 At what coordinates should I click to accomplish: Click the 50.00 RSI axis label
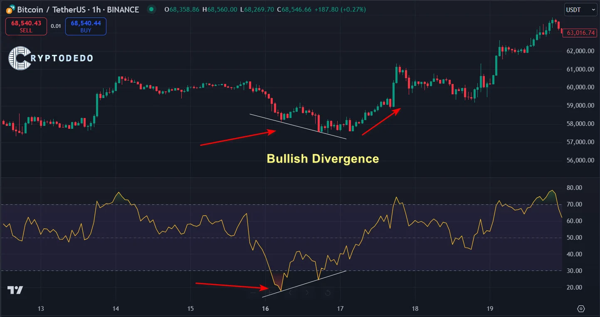(574, 238)
